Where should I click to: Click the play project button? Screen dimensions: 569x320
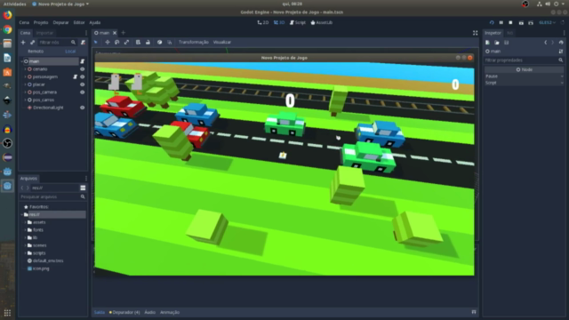point(492,22)
